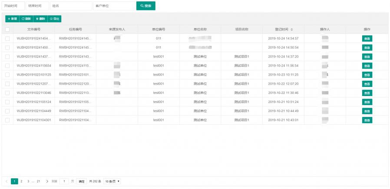Focus the 客户单位 customer unit field
Screen dimensions: 390x189
pyautogui.click(x=114, y=6)
